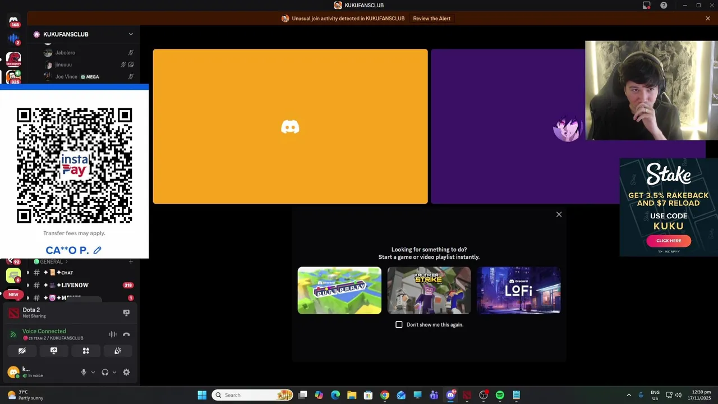Open own user avatar profile
Viewport: 718px width, 404px height.
13,372
